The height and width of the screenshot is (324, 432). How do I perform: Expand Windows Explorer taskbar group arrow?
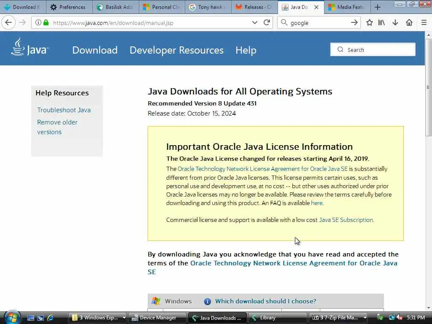coord(124,318)
